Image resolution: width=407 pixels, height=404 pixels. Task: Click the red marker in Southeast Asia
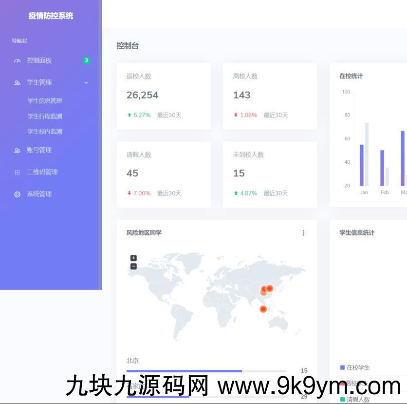point(263,309)
